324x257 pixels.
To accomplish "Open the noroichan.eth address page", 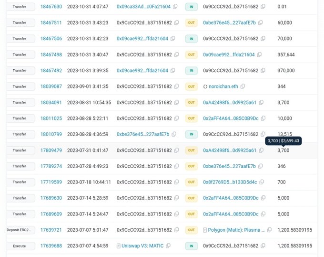I will (223, 86).
